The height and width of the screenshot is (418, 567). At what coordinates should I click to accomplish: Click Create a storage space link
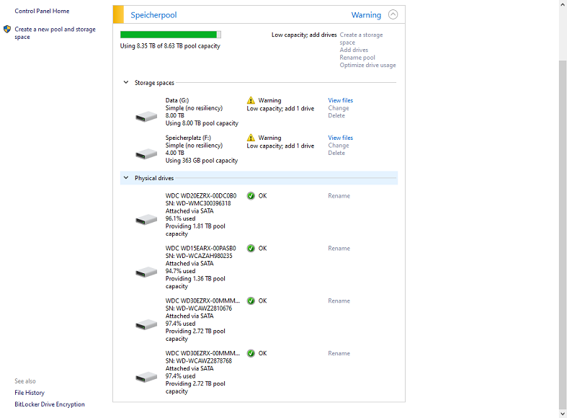[361, 38]
